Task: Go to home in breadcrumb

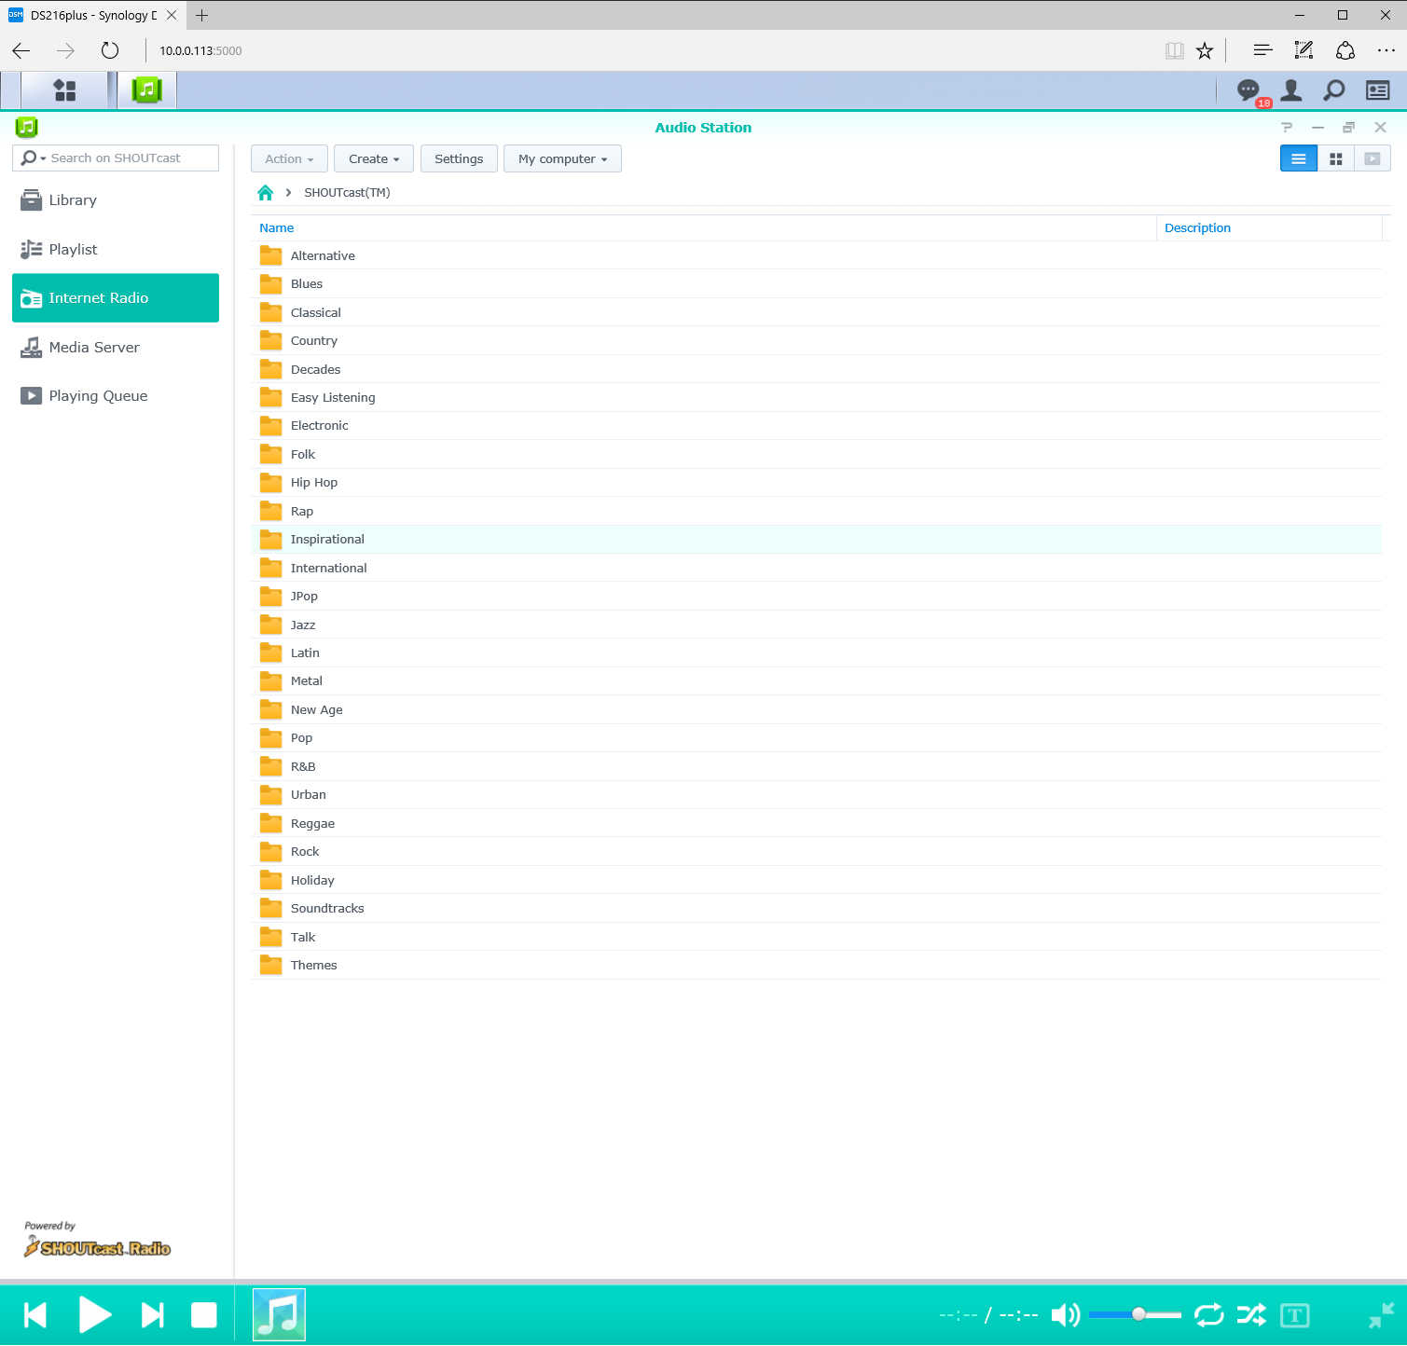Action: click(266, 193)
